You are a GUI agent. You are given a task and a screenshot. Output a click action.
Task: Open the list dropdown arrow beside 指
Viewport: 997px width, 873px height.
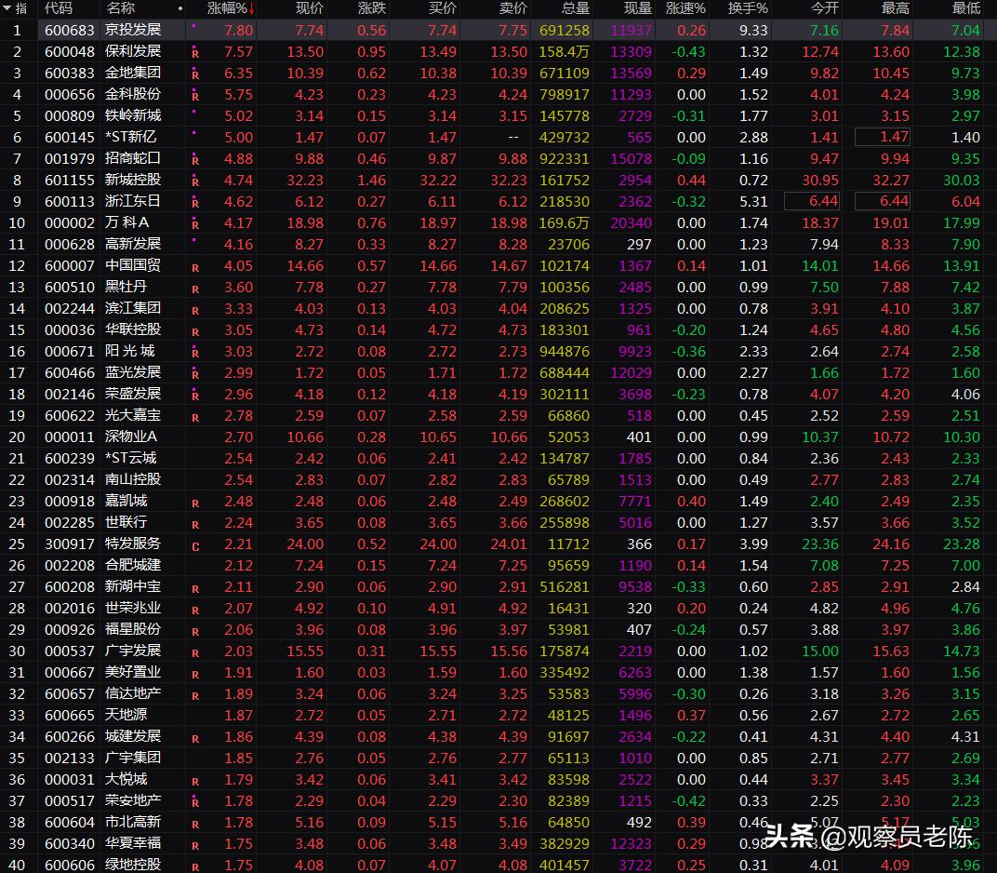tap(7, 8)
